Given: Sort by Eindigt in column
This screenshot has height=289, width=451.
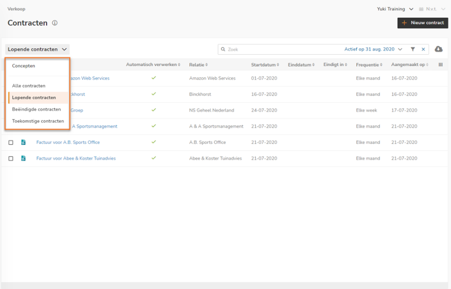Looking at the screenshot, I should click(335, 65).
